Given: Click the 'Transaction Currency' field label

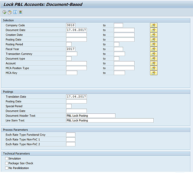Looking at the screenshot, I should coord(19,54).
